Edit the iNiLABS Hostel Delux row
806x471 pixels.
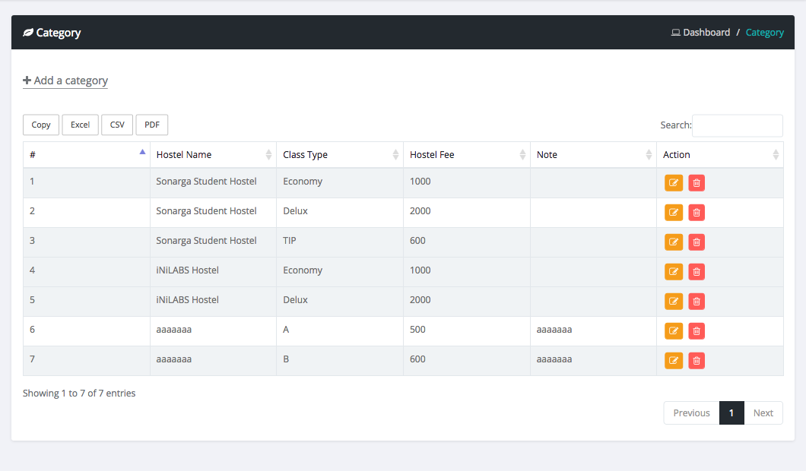673,301
